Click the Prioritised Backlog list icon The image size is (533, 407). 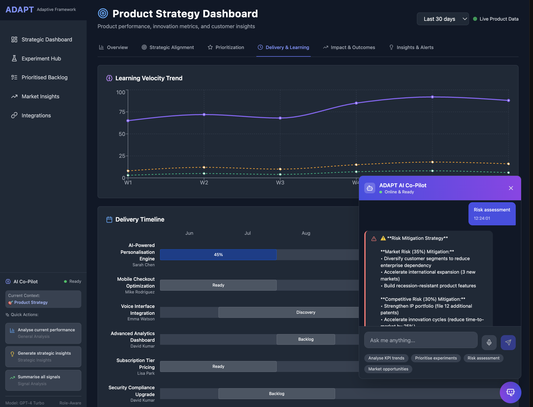pyautogui.click(x=14, y=77)
